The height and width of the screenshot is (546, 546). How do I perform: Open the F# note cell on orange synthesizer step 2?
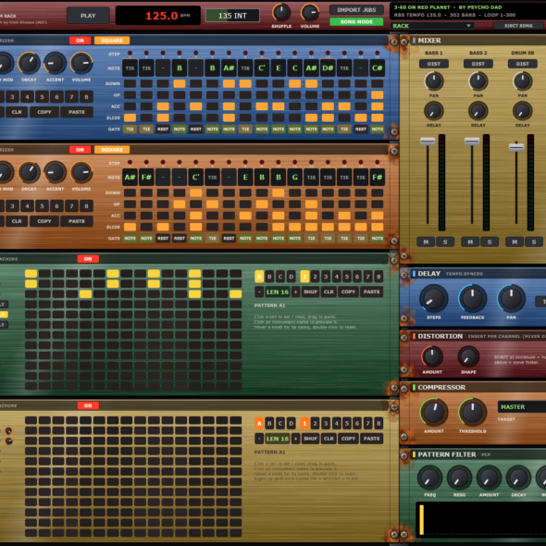pos(146,178)
